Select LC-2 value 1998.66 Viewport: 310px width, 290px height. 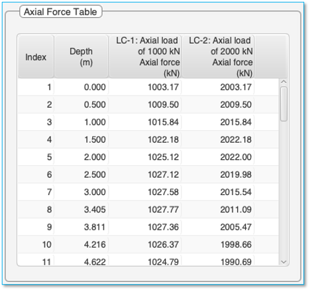coord(218,245)
